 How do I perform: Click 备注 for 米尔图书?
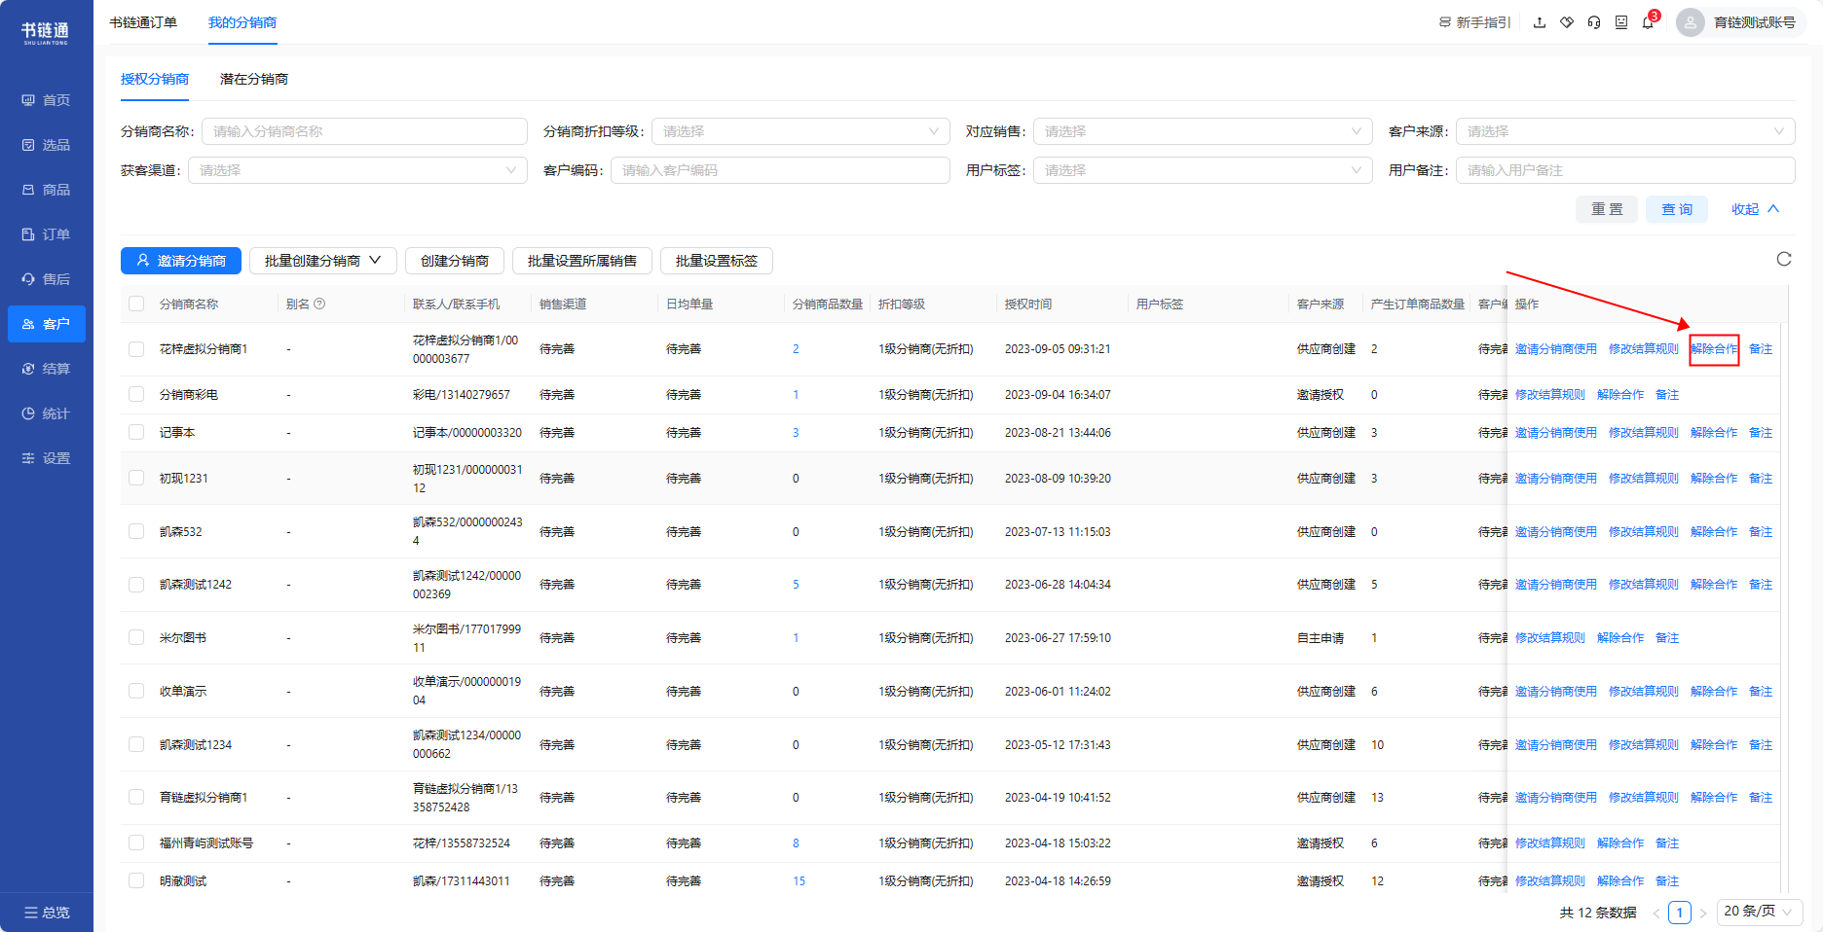[x=1667, y=638]
